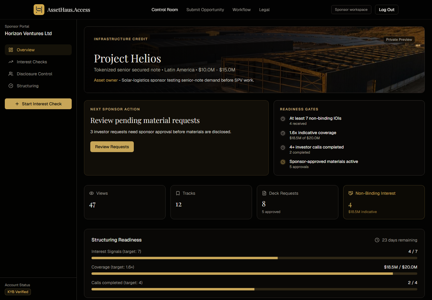This screenshot has height=300, width=432.
Task: Click the Views card value 47
Action: point(92,205)
